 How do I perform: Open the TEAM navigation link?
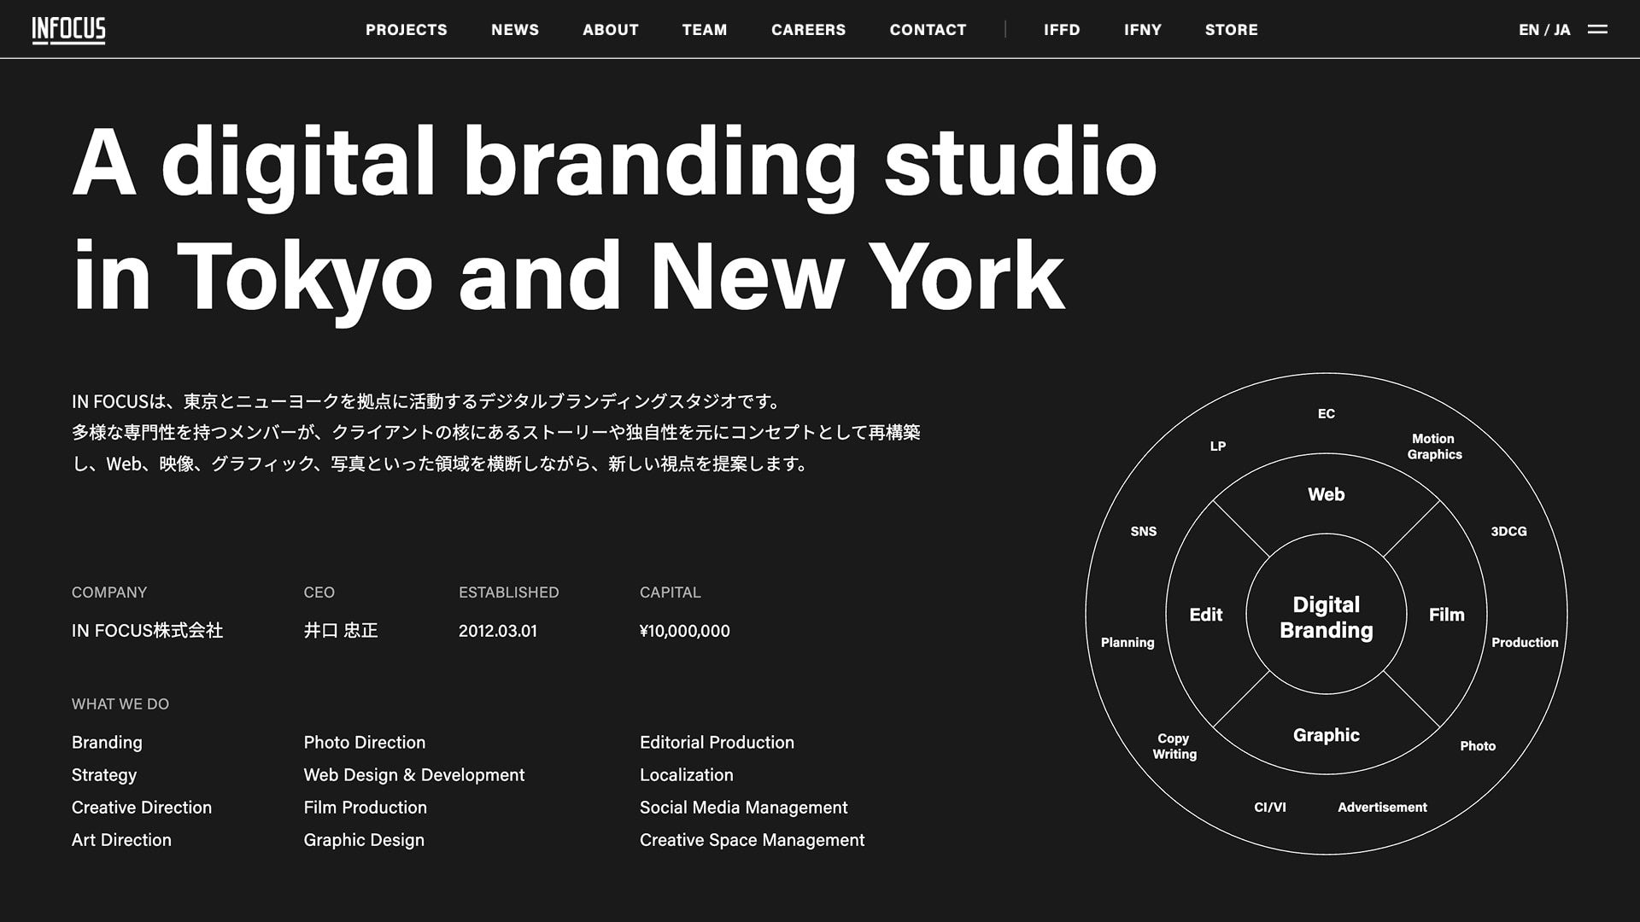[x=705, y=30]
